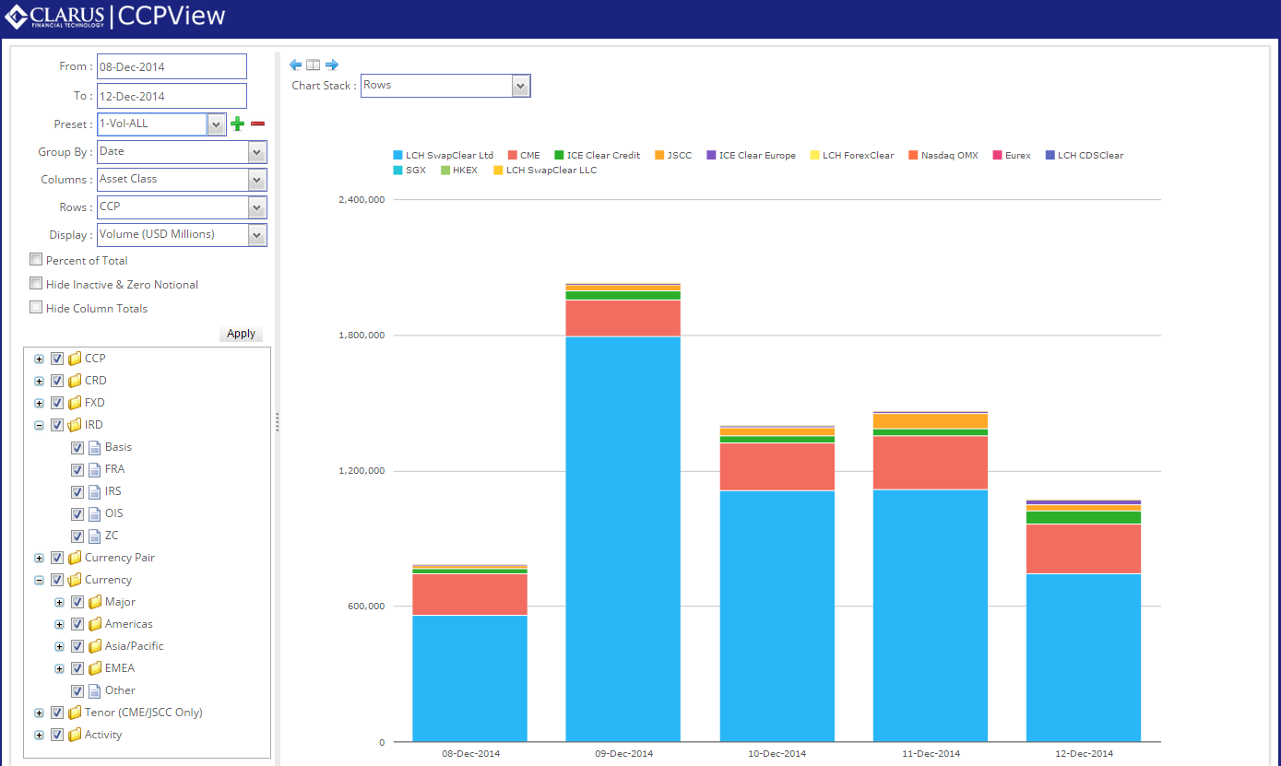The image size is (1281, 766).
Task: Click the Nasdaq OMX legend entry
Action: pos(943,155)
